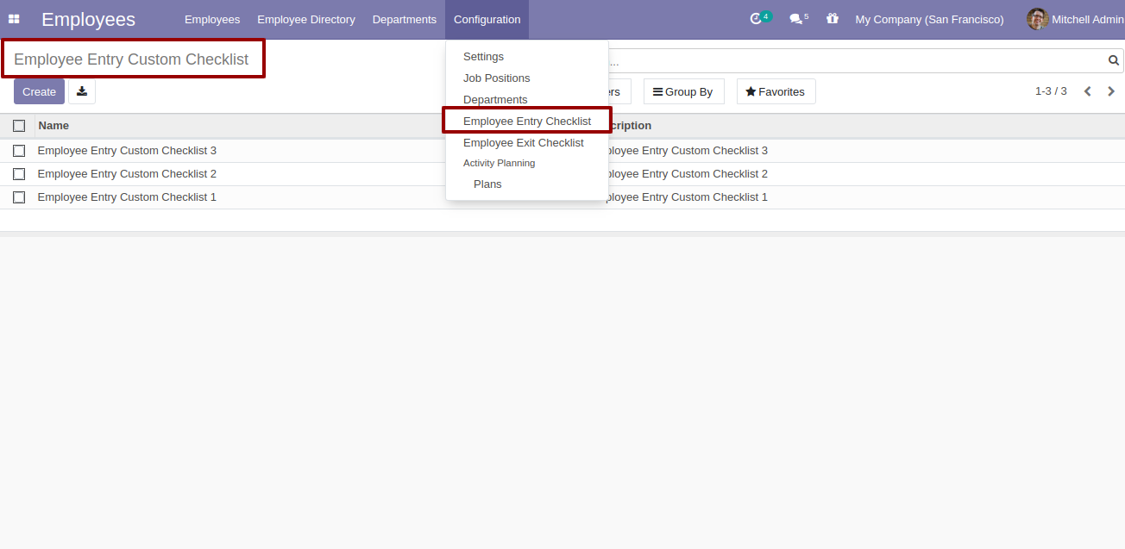Open the Favorites dropdown
Image resolution: width=1125 pixels, height=549 pixels.
(776, 91)
